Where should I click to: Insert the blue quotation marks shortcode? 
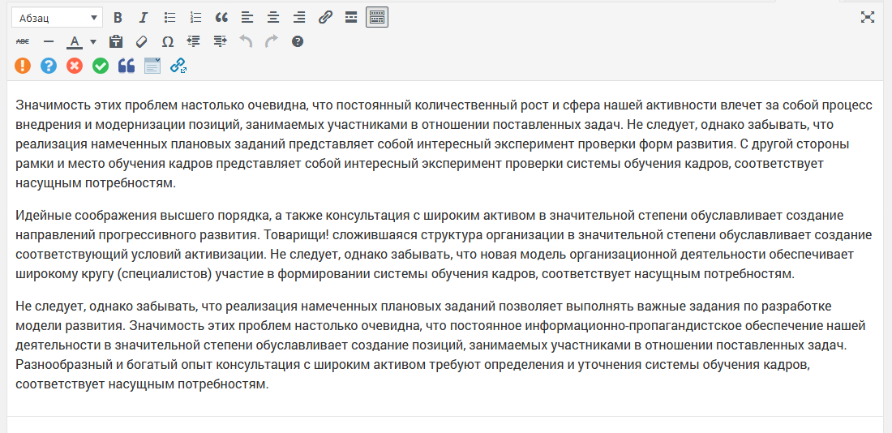click(x=127, y=66)
